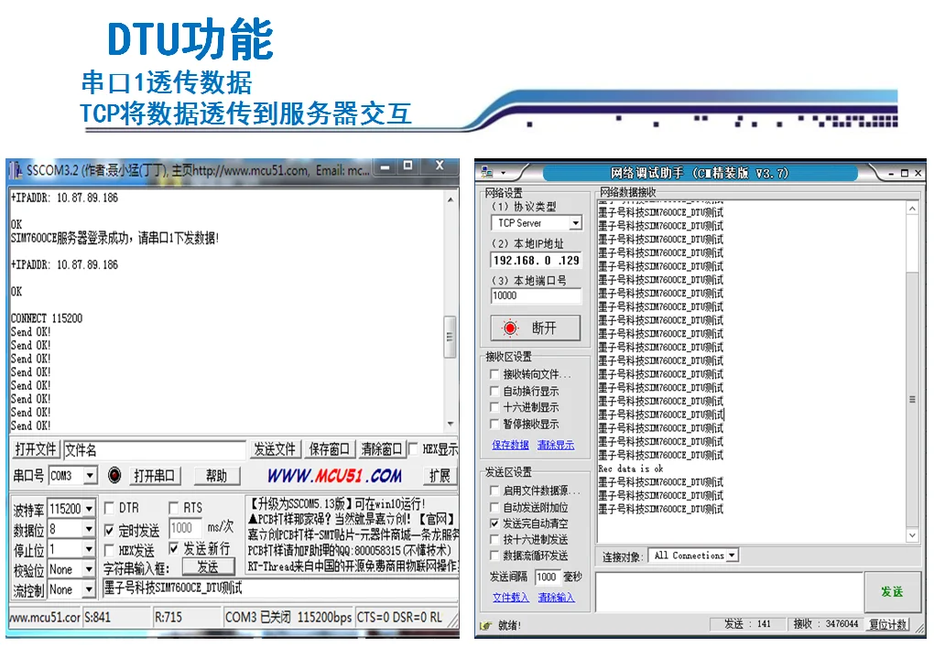Image resolution: width=934 pixels, height=657 pixels.
Task: Click 保存窗口 to save window
Action: coord(329,448)
